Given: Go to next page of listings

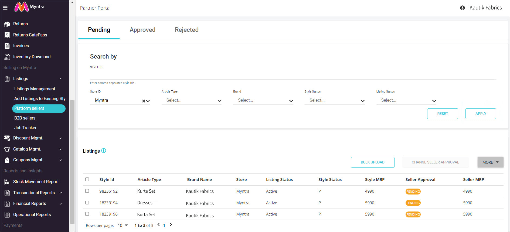Looking at the screenshot, I should click(x=171, y=224).
